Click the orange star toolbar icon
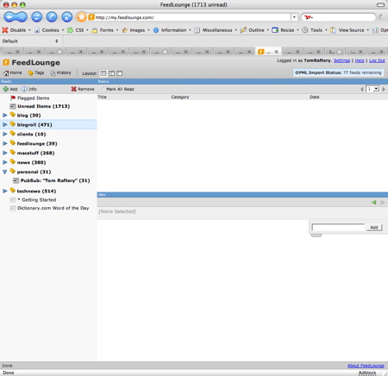388x376 pixels. 81,17
